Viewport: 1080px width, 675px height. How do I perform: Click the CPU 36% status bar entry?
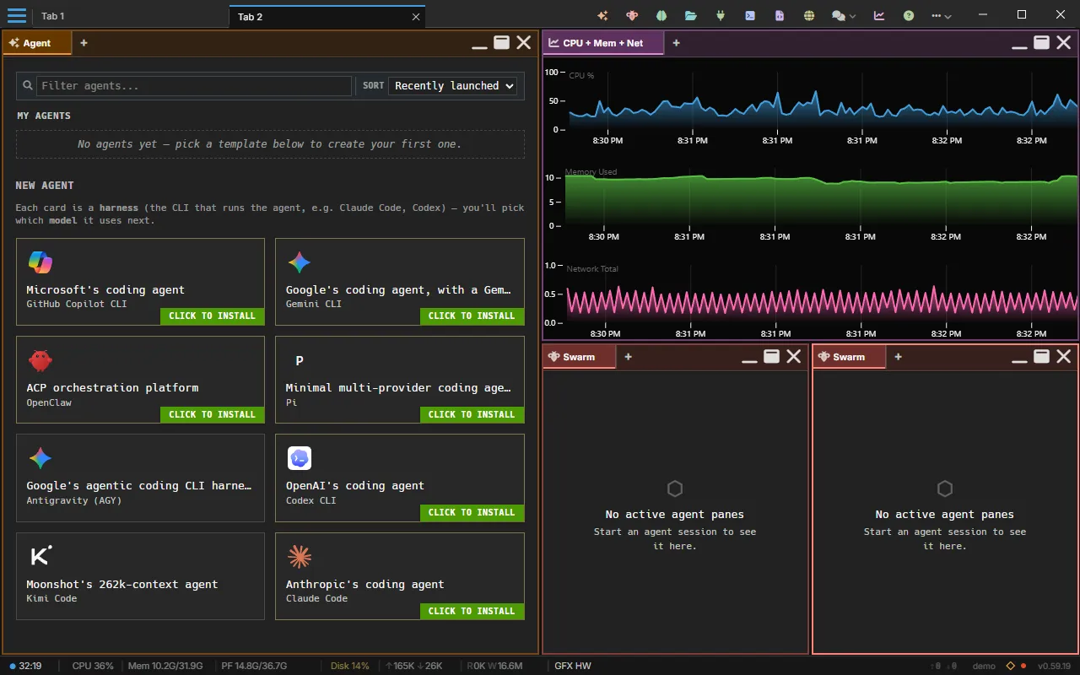tap(93, 666)
